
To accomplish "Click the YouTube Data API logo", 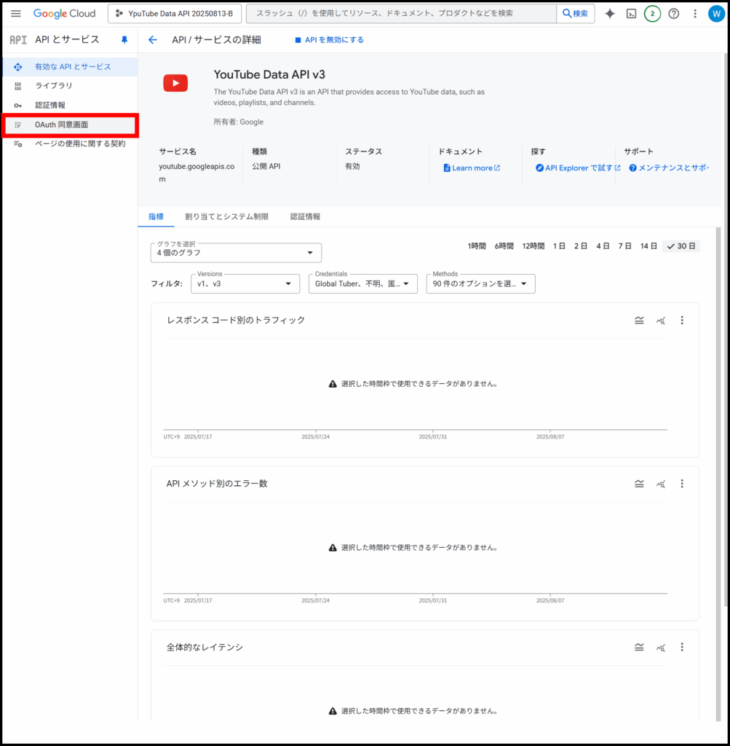I will (x=175, y=83).
